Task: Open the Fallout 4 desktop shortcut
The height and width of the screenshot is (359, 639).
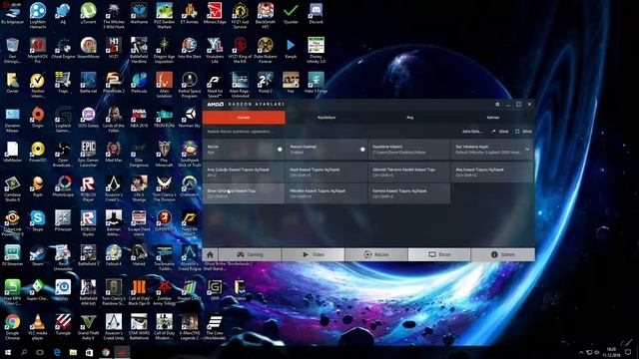Action: (x=114, y=255)
